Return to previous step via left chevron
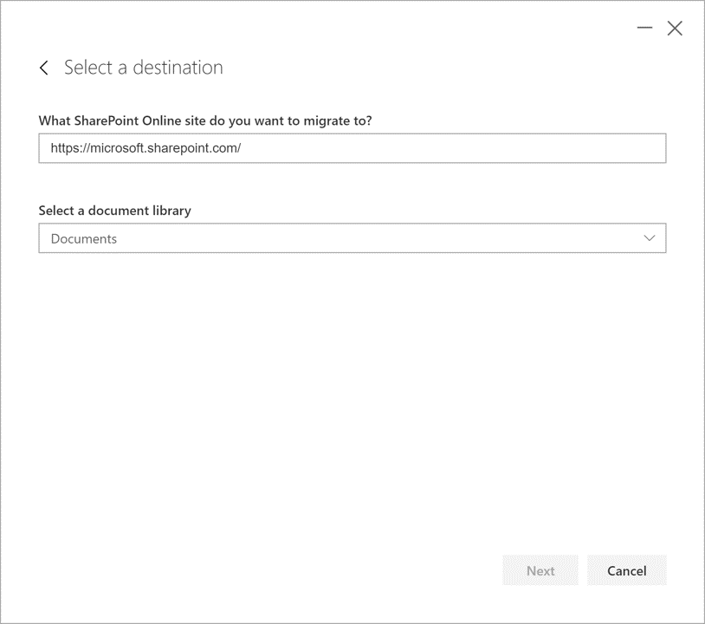Screen dimensions: 705x624 tap(44, 68)
